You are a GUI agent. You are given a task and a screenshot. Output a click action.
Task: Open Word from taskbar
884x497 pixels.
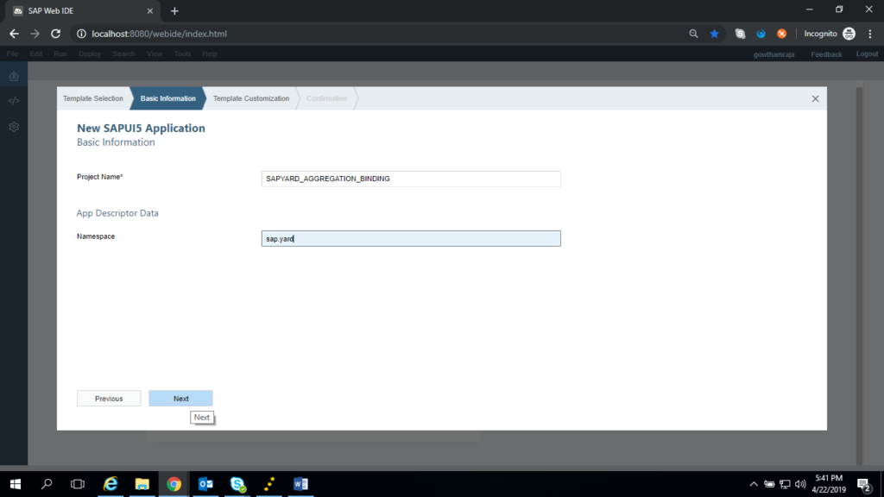[x=300, y=484]
